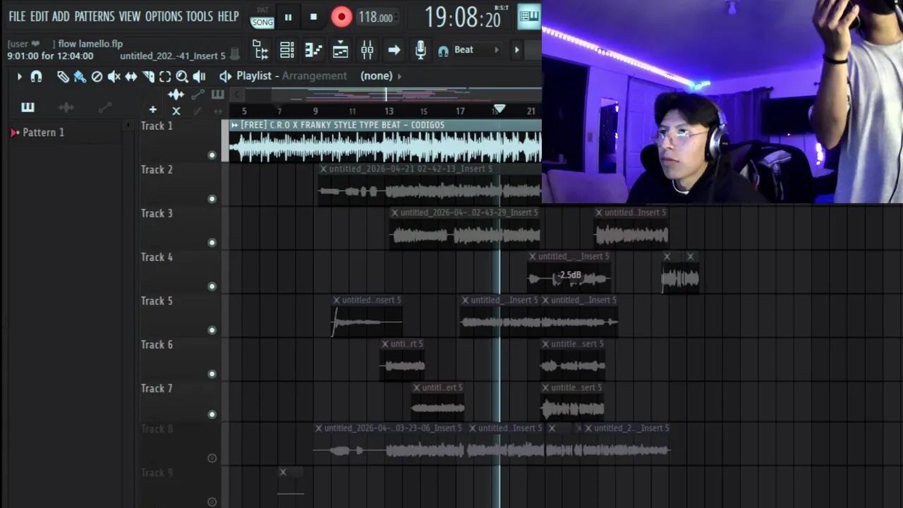Viewport: 903px width, 508px height.
Task: Toggle typing keyboard to piano icon
Action: (528, 16)
